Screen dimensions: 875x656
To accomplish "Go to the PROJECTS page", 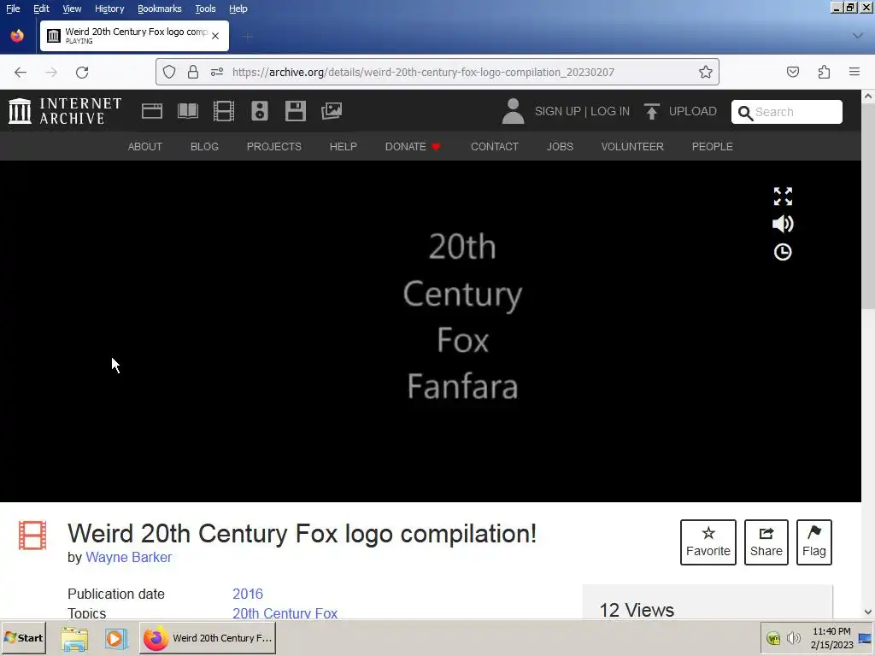I will click(274, 147).
